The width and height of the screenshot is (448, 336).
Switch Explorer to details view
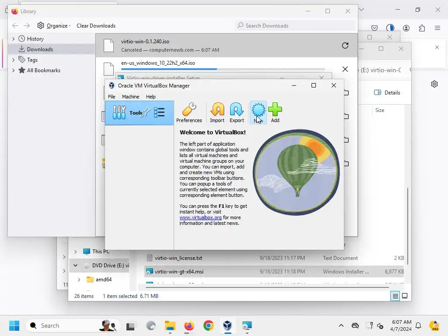point(395,296)
